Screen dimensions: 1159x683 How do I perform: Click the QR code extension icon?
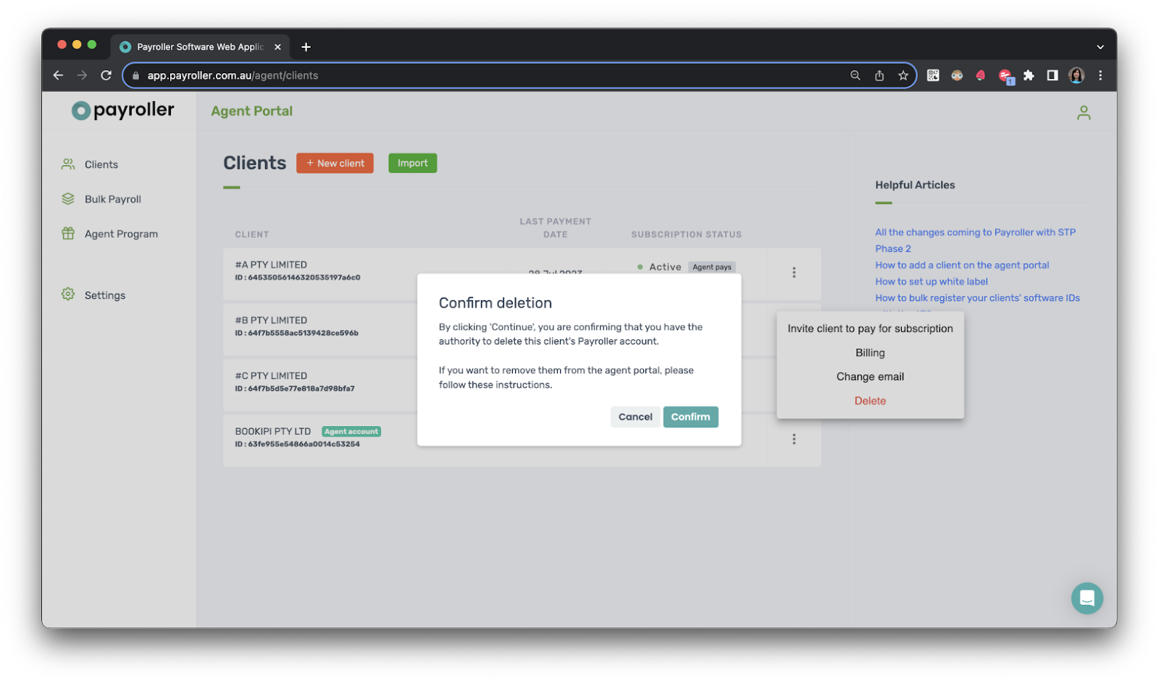pyautogui.click(x=933, y=75)
